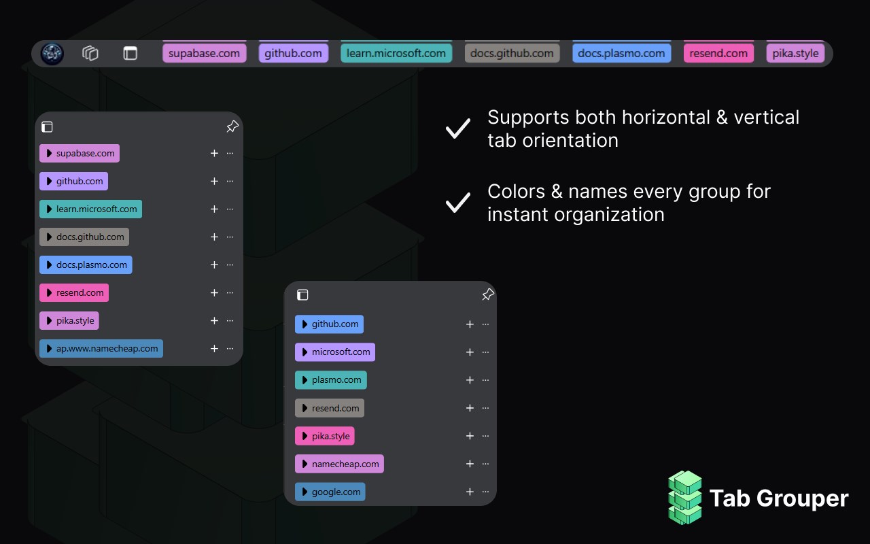The image size is (870, 544).
Task: Select docs.github.com group in the horizontal bar
Action: (512, 53)
